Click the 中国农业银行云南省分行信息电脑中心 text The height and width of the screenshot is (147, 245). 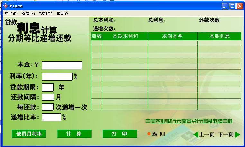[189, 121]
